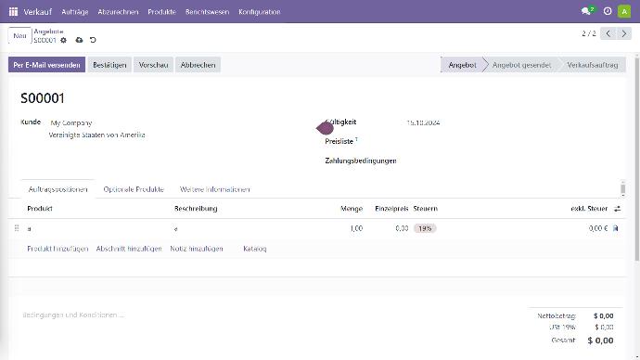Open the gear actions menu beside S00001
Screen dimensions: 640x360
(x=63, y=40)
